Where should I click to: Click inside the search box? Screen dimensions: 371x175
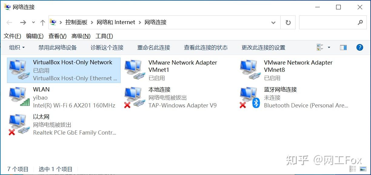pyautogui.click(x=330, y=22)
